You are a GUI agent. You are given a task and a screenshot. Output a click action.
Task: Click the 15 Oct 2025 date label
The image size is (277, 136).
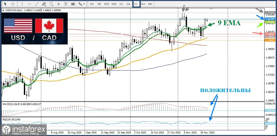pos(157,132)
